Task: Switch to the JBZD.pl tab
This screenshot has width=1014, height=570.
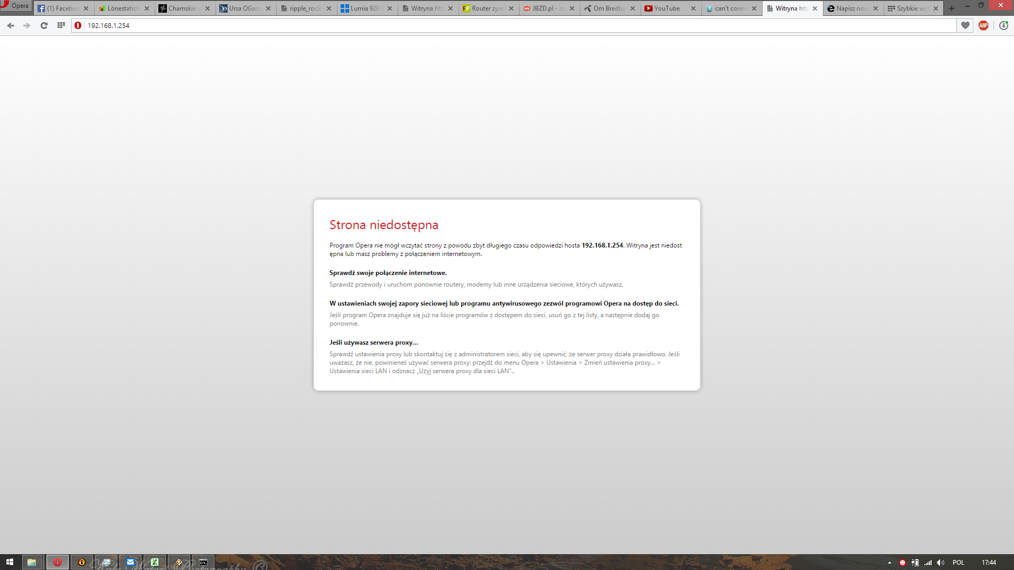Action: click(549, 8)
